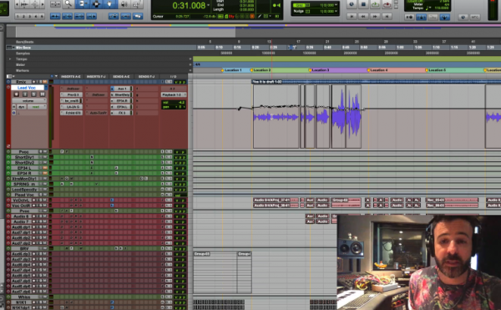501x310 pixels.
Task: Toggle record enable on Lead Voc track
Action: click(17, 94)
